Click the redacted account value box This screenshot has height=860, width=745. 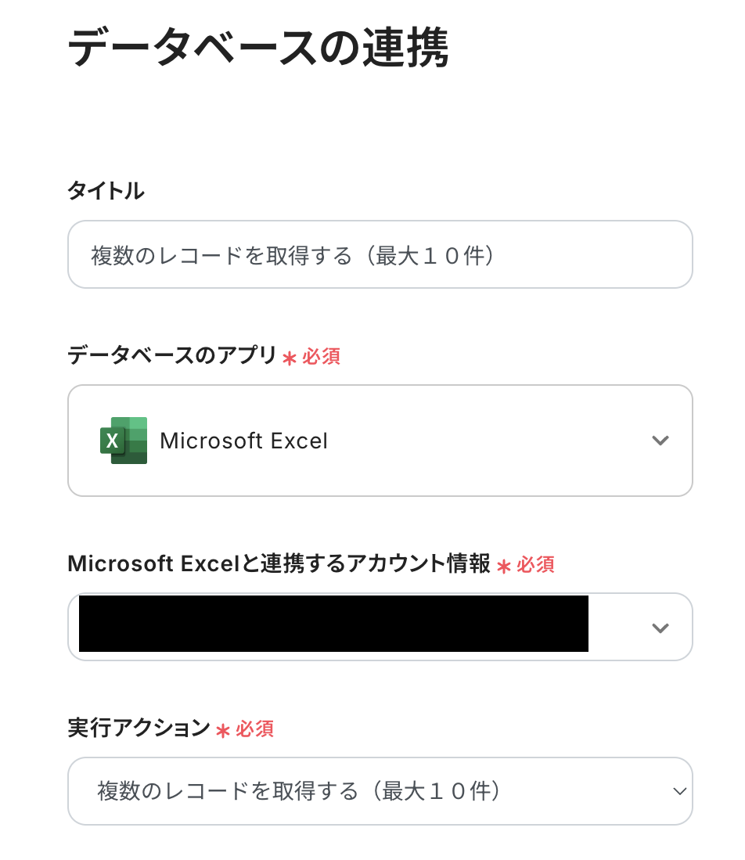(333, 624)
